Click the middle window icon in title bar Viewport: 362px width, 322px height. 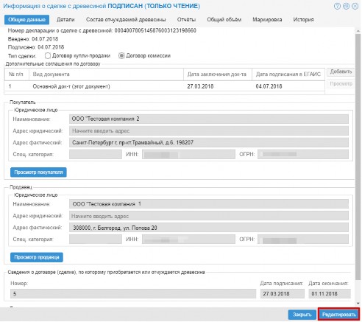pyautogui.click(x=346, y=6)
